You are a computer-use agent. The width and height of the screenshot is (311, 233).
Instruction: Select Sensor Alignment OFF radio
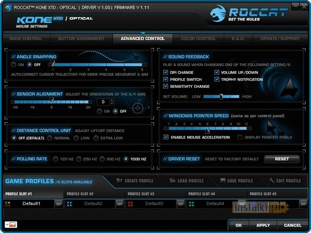115,111
